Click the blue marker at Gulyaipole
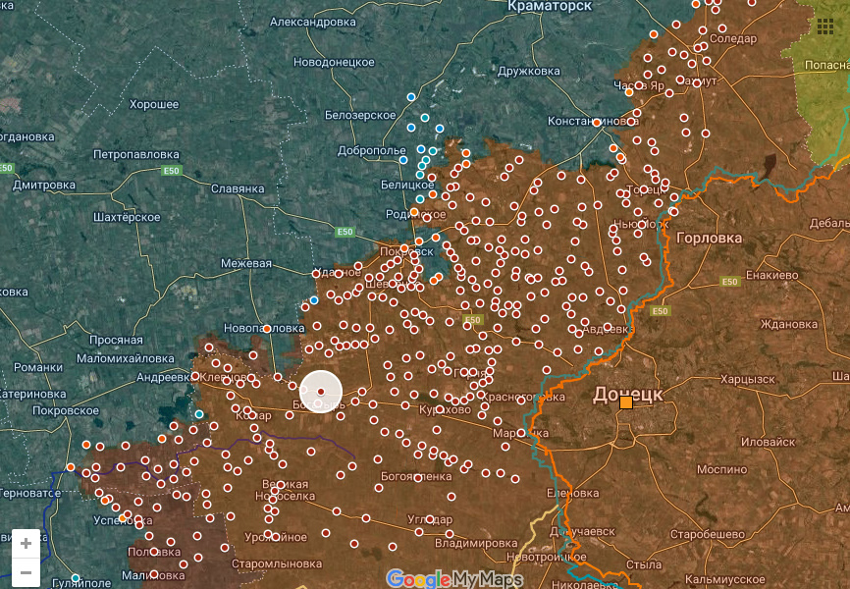This screenshot has height=589, width=850. coord(76,578)
